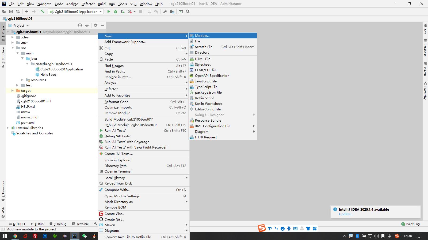Locate opened file using the Project panel crosshair icon
The image size is (428, 240).
point(80,25)
